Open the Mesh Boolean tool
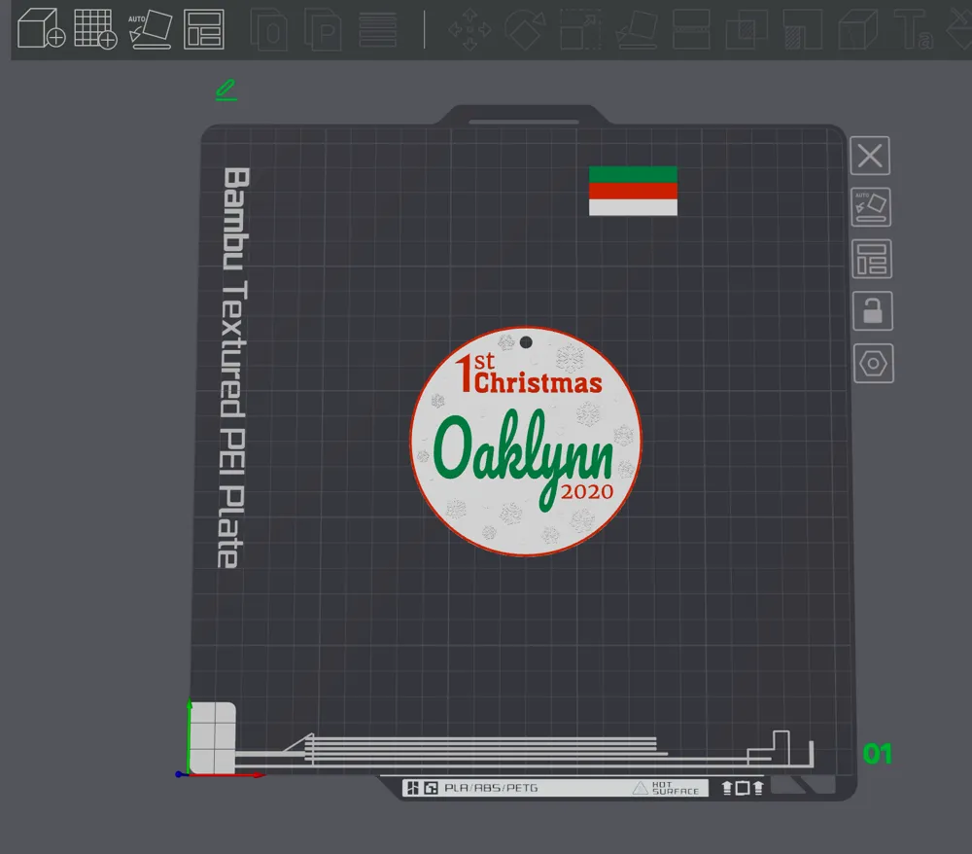 click(746, 29)
